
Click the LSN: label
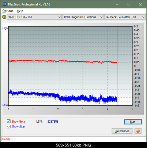click(x=39, y=122)
